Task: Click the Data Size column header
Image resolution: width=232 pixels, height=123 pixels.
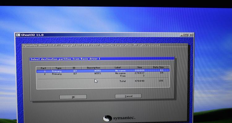Action: (x=158, y=67)
